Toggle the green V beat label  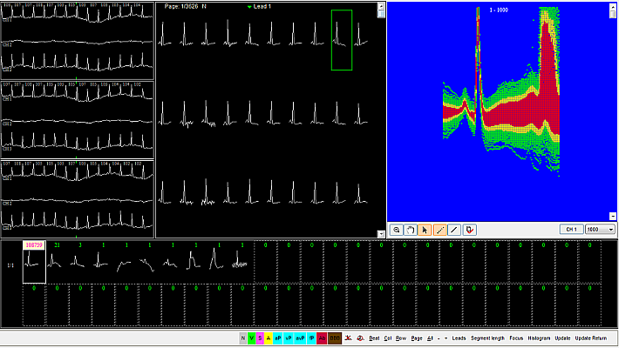(253, 338)
